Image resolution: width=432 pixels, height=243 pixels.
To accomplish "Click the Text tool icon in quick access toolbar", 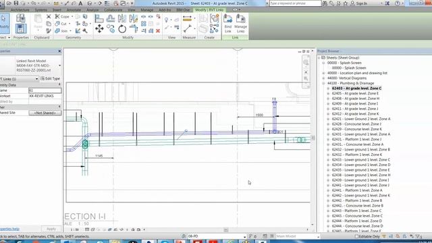I will tap(80, 3).
